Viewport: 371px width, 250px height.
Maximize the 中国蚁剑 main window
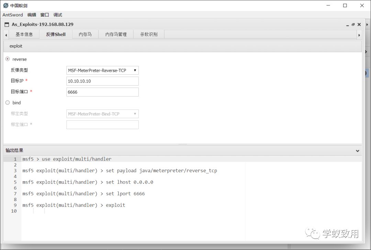pyautogui.click(x=345, y=5)
